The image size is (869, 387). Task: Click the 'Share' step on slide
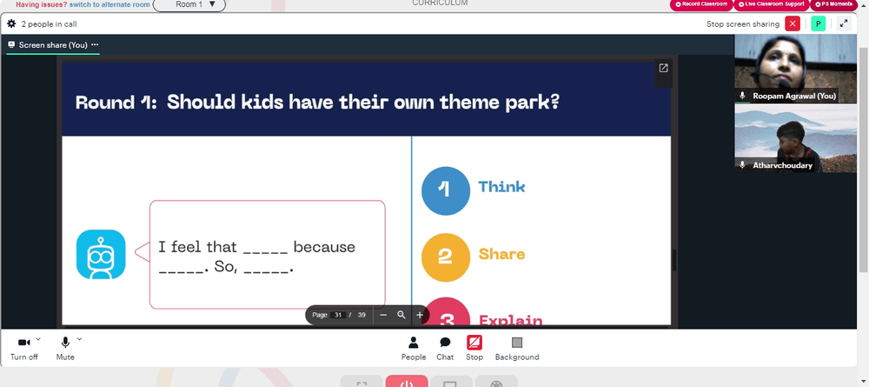tap(501, 255)
